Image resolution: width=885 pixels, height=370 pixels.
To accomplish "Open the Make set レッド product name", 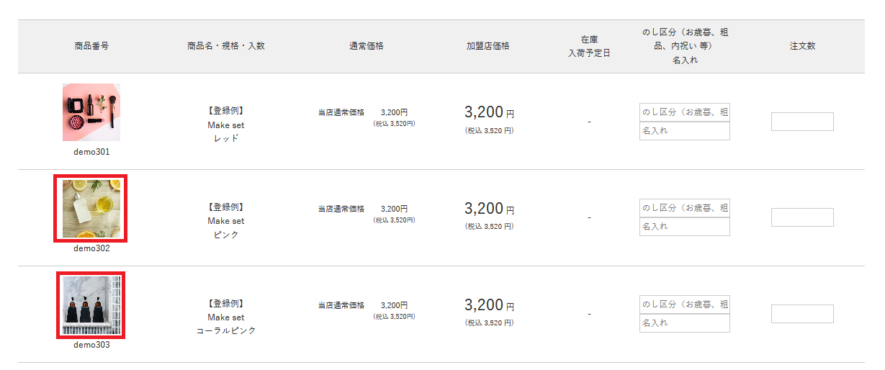I will [x=226, y=125].
